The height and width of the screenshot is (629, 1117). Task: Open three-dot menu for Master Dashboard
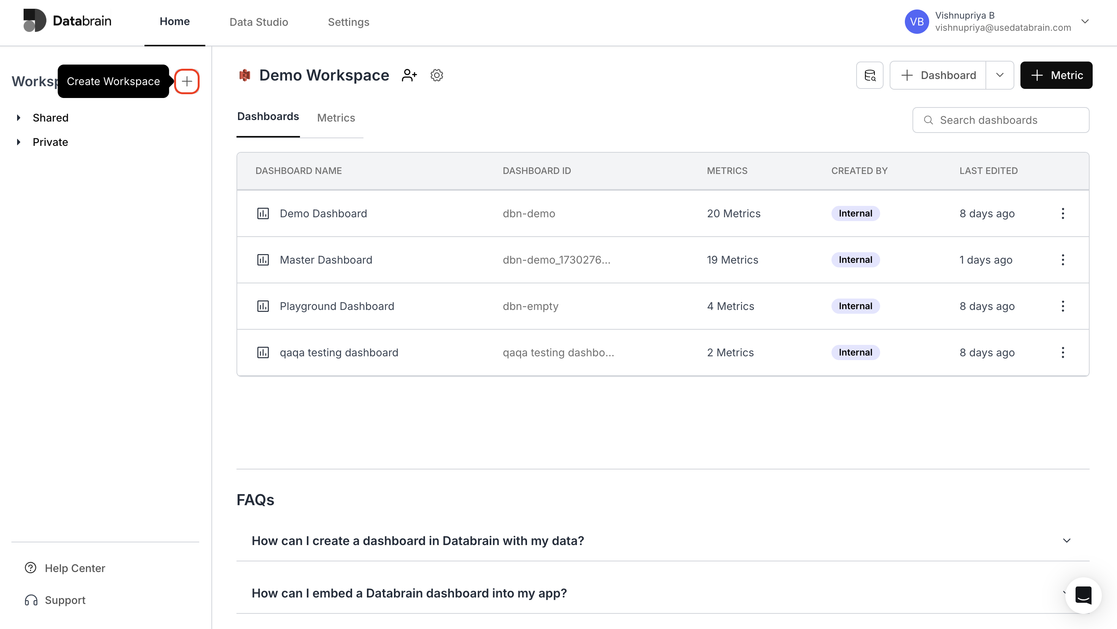1062,260
